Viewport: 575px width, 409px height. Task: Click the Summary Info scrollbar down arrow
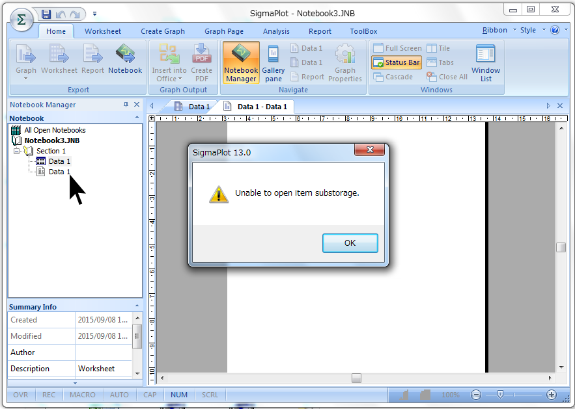[x=137, y=373]
